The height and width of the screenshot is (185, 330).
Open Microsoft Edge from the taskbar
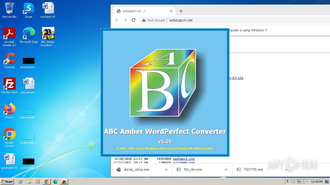[55, 182]
